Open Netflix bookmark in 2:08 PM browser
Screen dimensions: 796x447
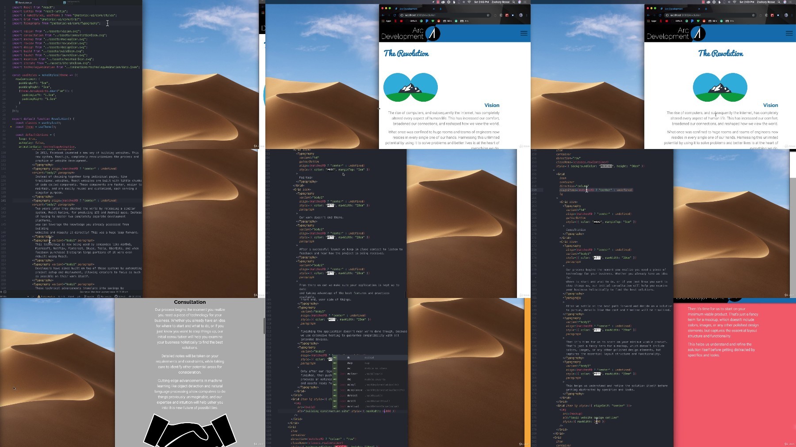(395, 21)
